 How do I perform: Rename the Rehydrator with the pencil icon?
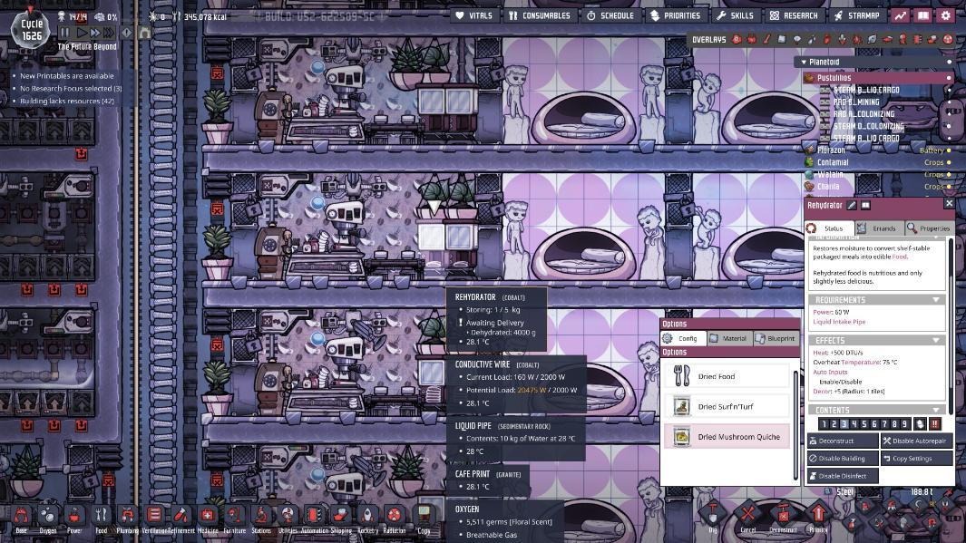click(852, 205)
